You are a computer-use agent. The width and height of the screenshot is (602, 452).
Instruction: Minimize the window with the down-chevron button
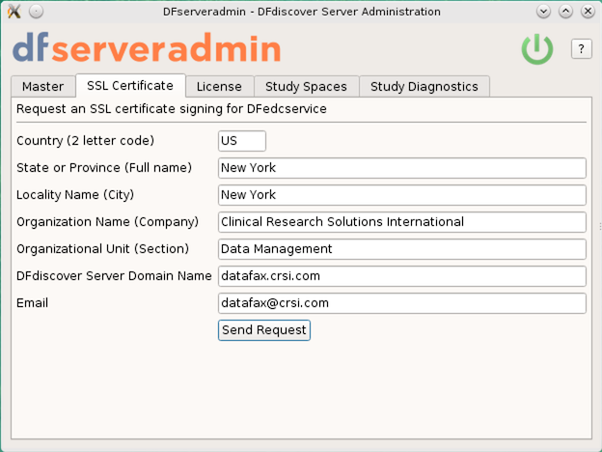point(543,12)
